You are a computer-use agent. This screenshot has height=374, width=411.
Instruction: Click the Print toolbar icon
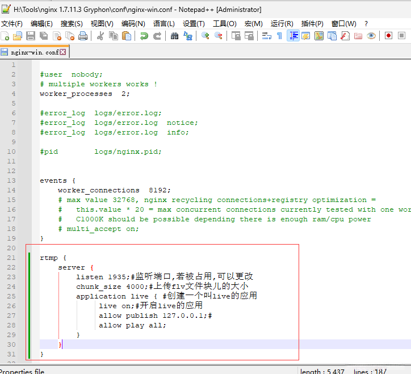tap(83, 36)
